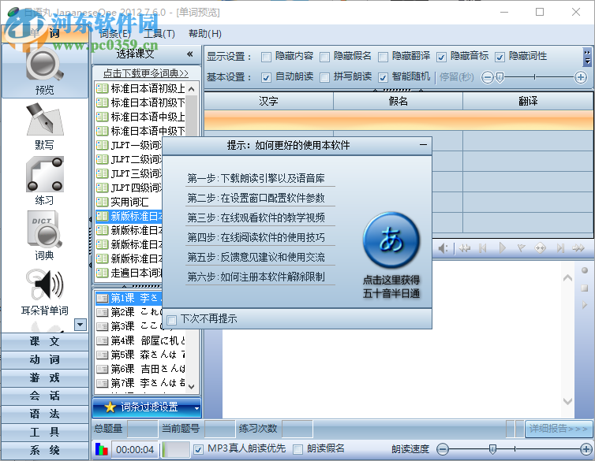Click the 翻译 column header
This screenshot has width=595, height=461.
[x=528, y=101]
